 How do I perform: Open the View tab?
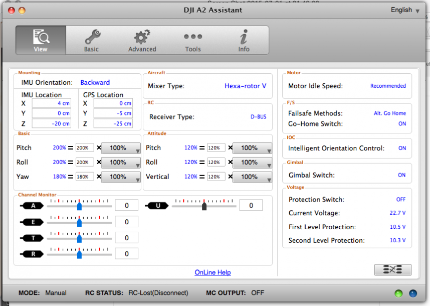[41, 40]
